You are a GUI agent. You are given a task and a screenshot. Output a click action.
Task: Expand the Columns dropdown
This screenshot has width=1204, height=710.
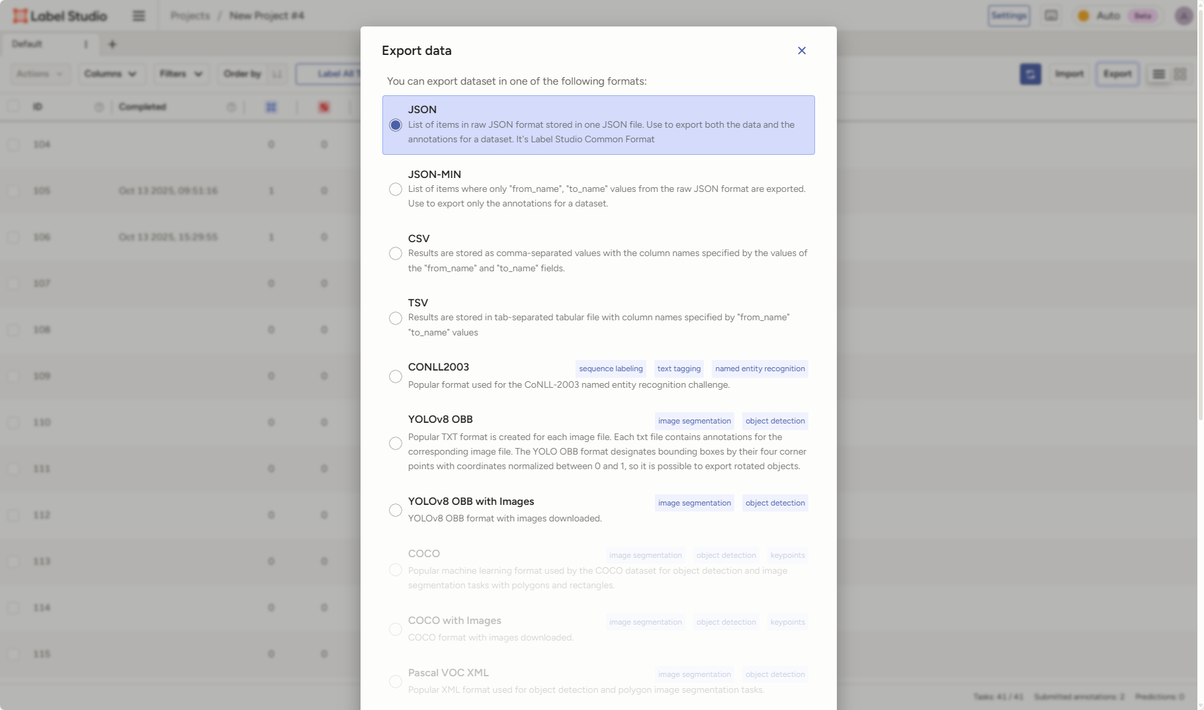click(110, 73)
